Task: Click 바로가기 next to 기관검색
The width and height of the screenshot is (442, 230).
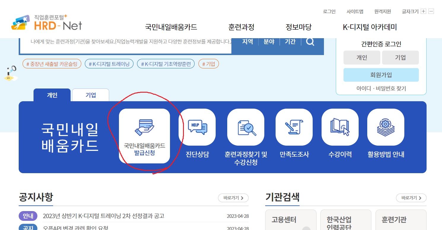Action: tap(411, 198)
